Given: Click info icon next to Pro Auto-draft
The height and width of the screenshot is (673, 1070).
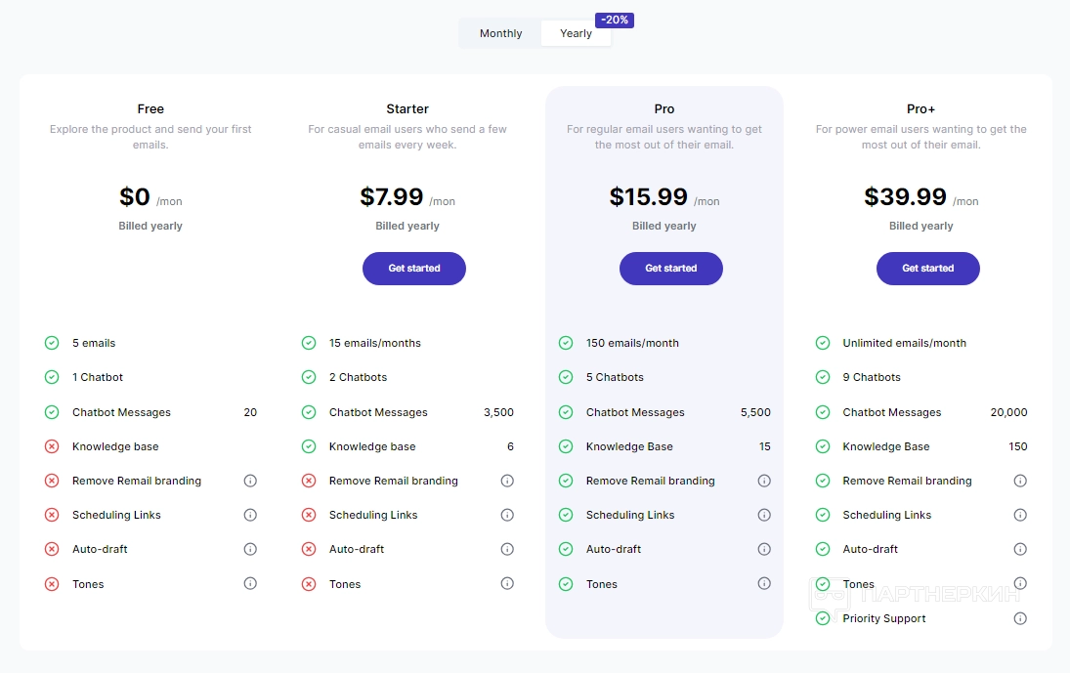Looking at the screenshot, I should click(x=764, y=549).
